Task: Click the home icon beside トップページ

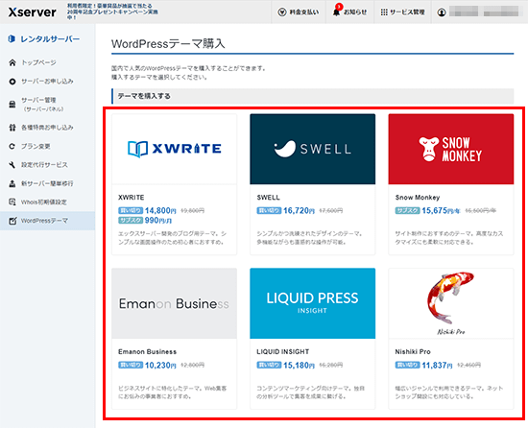Action: pos(12,62)
